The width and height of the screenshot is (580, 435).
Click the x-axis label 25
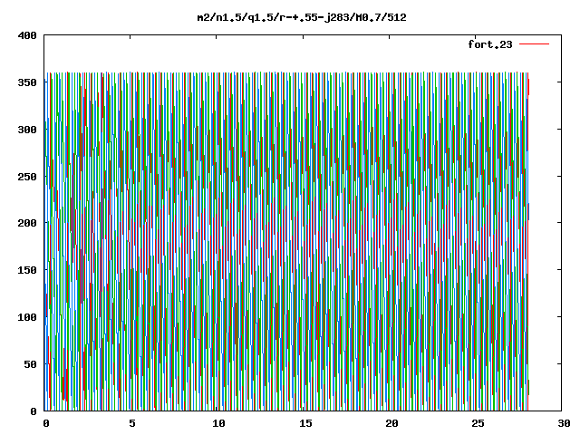478,423
